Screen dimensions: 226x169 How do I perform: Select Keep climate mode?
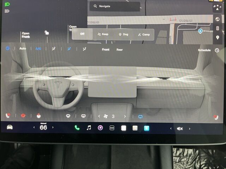[103, 34]
